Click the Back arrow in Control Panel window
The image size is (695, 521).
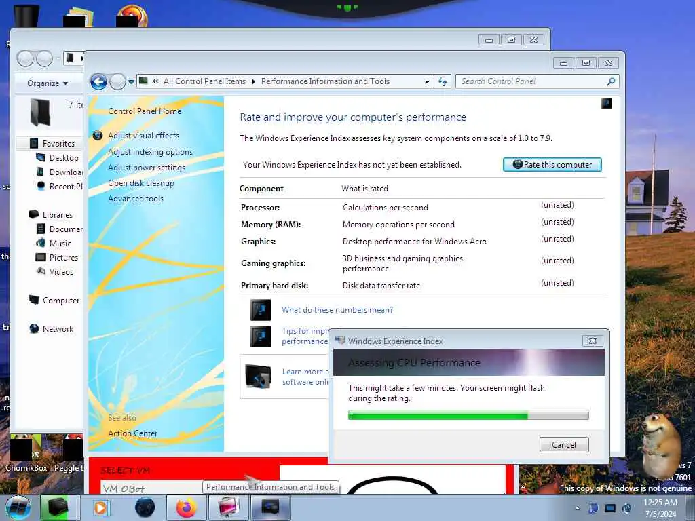point(98,81)
